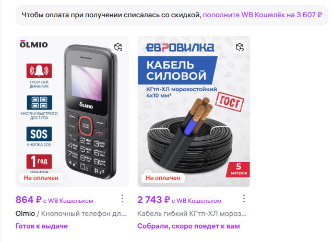This screenshot has width=333, height=242.
Task: Click red 5 метров label on cable
Action: (x=239, y=170)
